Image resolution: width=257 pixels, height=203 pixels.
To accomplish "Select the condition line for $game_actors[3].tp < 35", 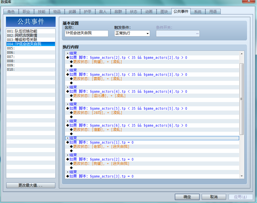I will coord(152,74).
